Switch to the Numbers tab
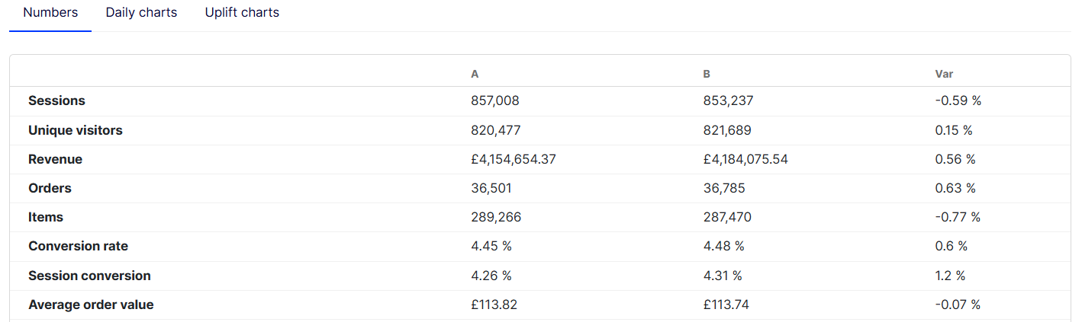The width and height of the screenshot is (1082, 322). pyautogui.click(x=50, y=13)
